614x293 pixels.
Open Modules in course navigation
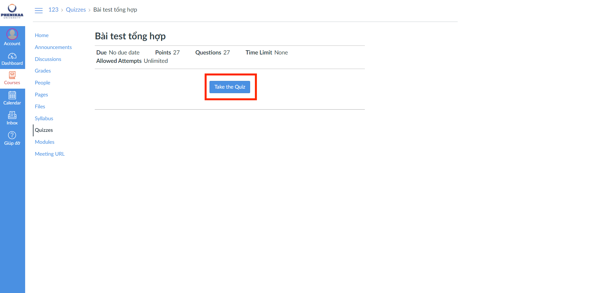coord(44,142)
